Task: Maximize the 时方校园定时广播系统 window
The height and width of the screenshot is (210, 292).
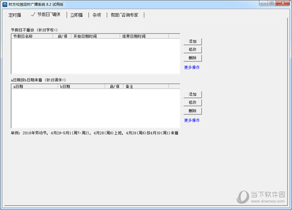Action: tap(272, 3)
